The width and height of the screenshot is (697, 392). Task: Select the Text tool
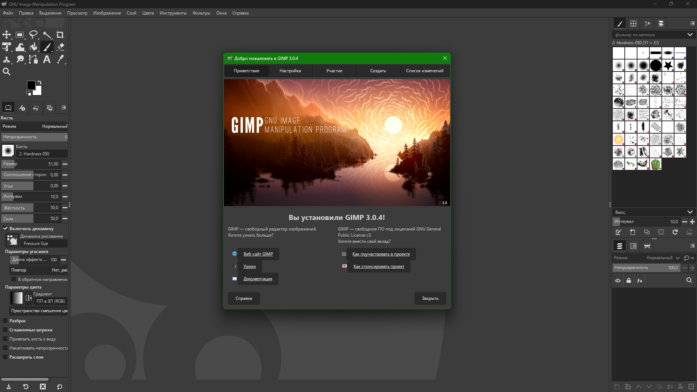pos(47,59)
